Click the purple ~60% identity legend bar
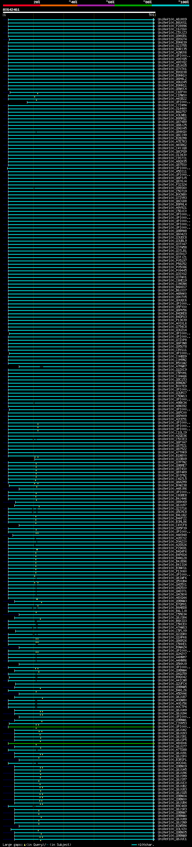The height and width of the screenshot is (847, 192). click(x=96, y=5)
